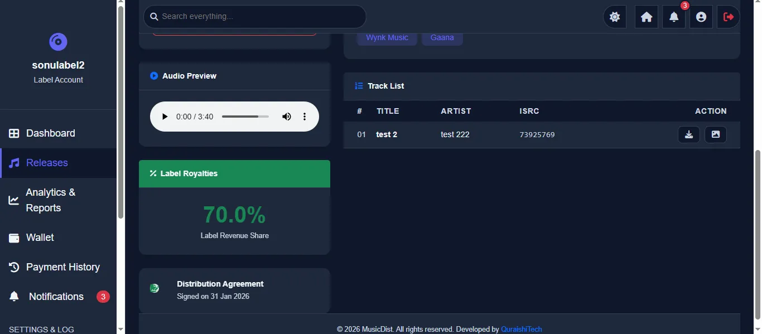The image size is (762, 334).
Task: Open Payment History in the sidebar
Action: pos(59,267)
